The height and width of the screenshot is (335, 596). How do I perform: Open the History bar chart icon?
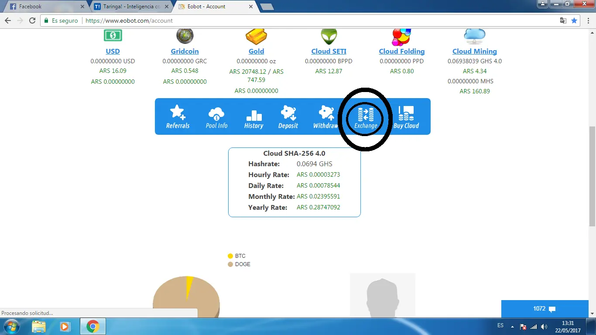254,115
